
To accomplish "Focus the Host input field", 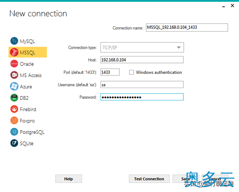I will (x=142, y=60).
